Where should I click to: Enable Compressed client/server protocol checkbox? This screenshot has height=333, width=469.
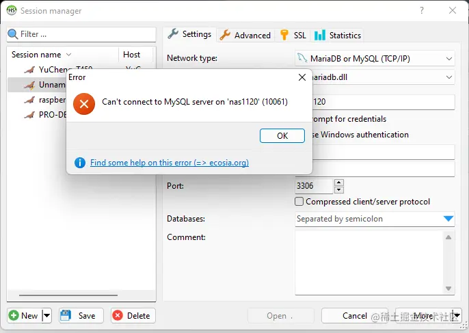pyautogui.click(x=299, y=202)
